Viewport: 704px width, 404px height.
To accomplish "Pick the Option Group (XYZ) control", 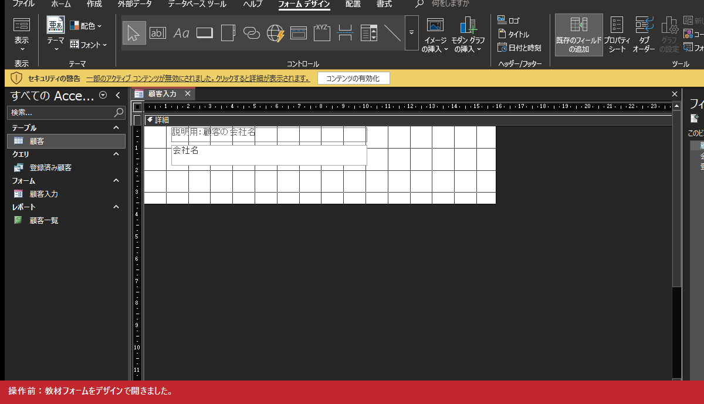I will pos(322,33).
